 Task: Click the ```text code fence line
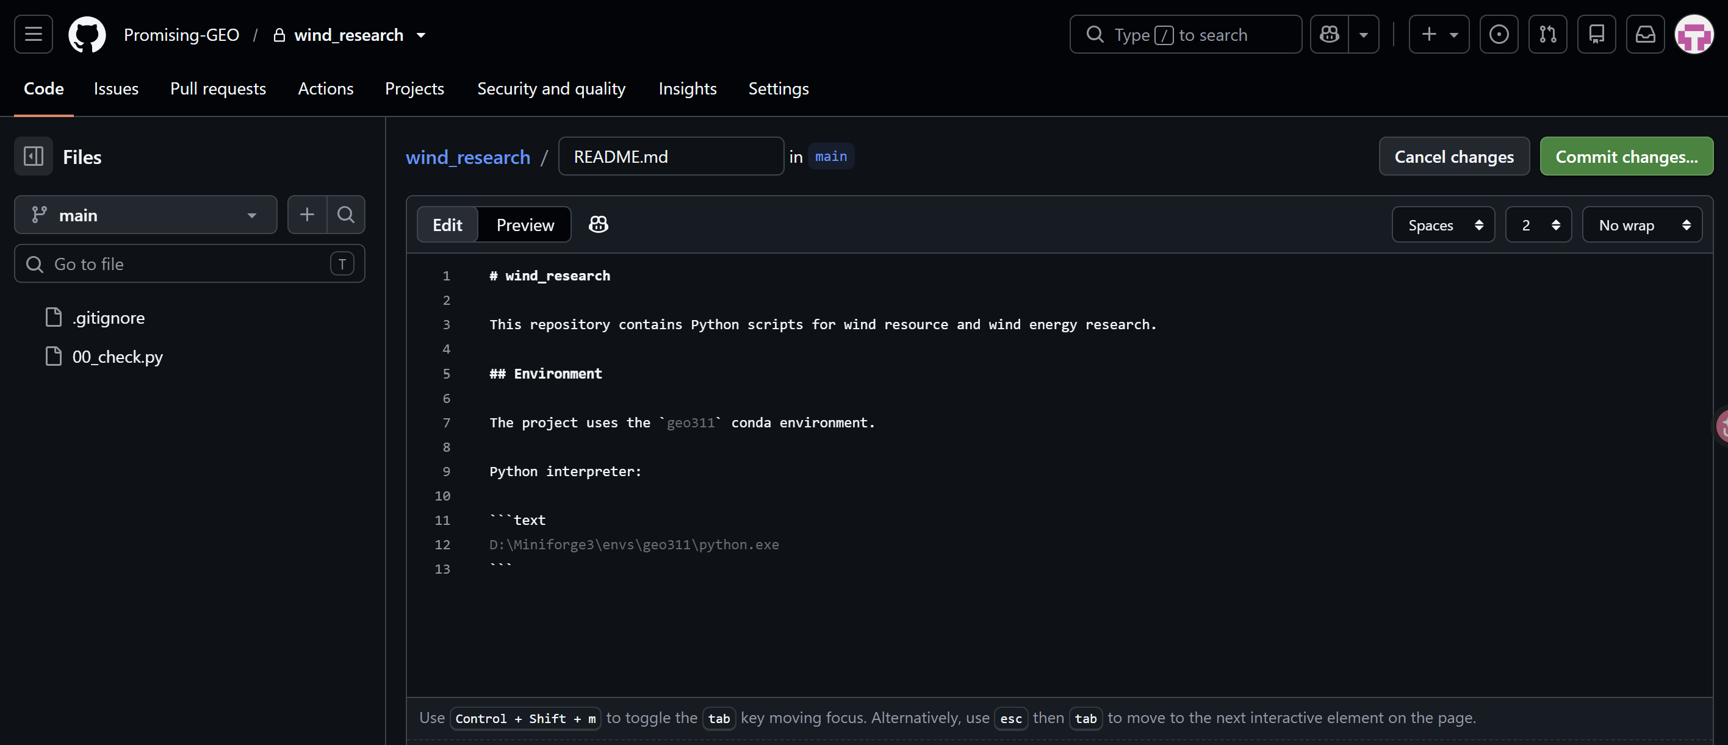[x=518, y=520]
